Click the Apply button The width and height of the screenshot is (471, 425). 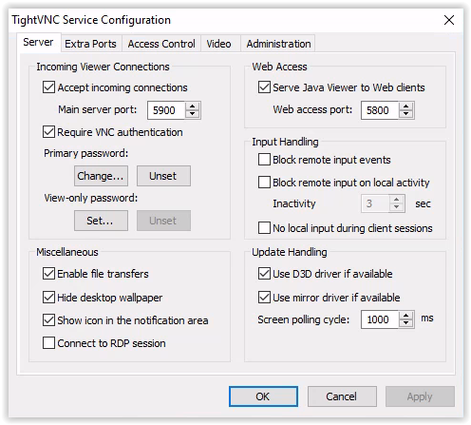[x=420, y=396]
